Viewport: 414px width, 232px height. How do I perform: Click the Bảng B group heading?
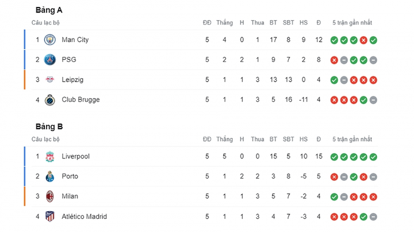pos(49,126)
